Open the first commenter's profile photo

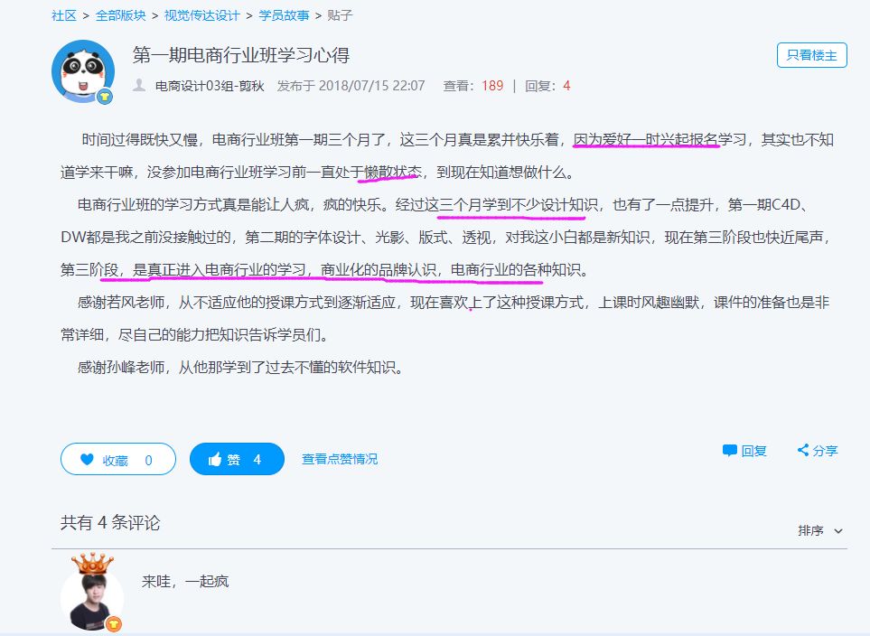pos(91,598)
